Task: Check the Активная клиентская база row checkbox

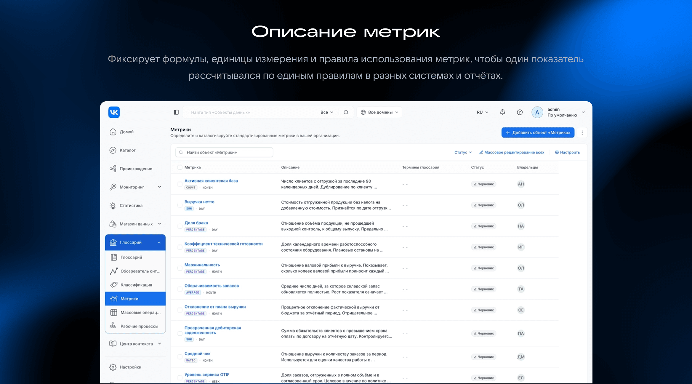Action: coord(180,184)
